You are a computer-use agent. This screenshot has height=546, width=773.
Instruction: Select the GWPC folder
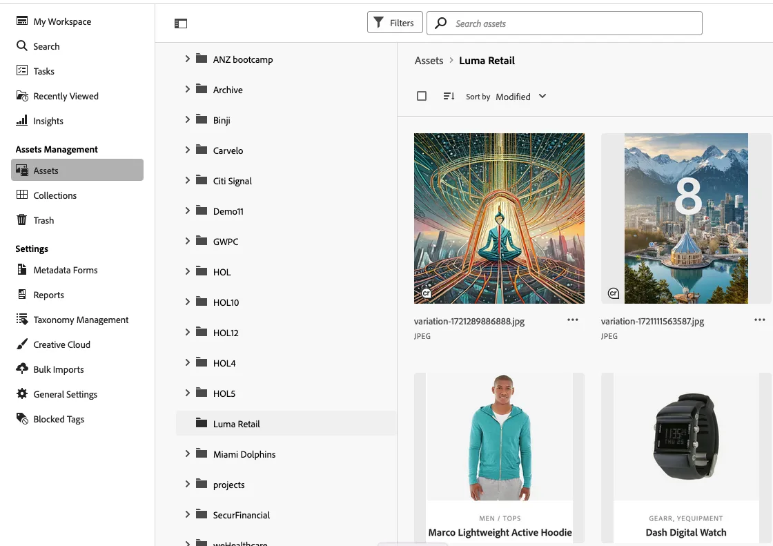pos(226,242)
